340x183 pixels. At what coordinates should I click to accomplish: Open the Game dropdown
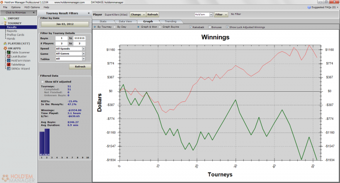84,53
